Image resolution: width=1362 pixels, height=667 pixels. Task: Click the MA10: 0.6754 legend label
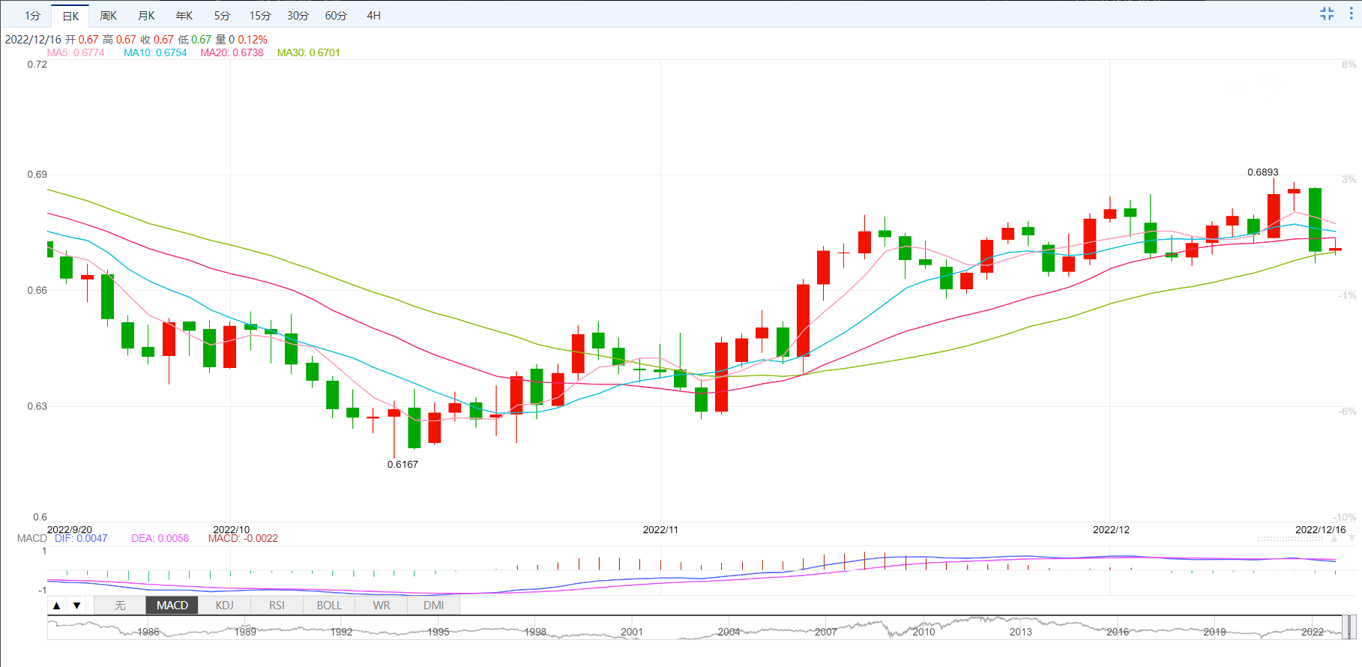coord(155,53)
